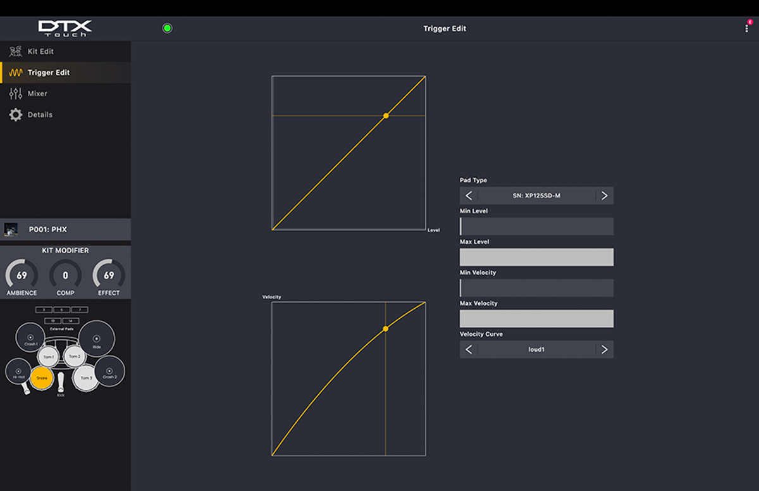Select external pad 13
This screenshot has height=491, width=759.
click(x=53, y=321)
